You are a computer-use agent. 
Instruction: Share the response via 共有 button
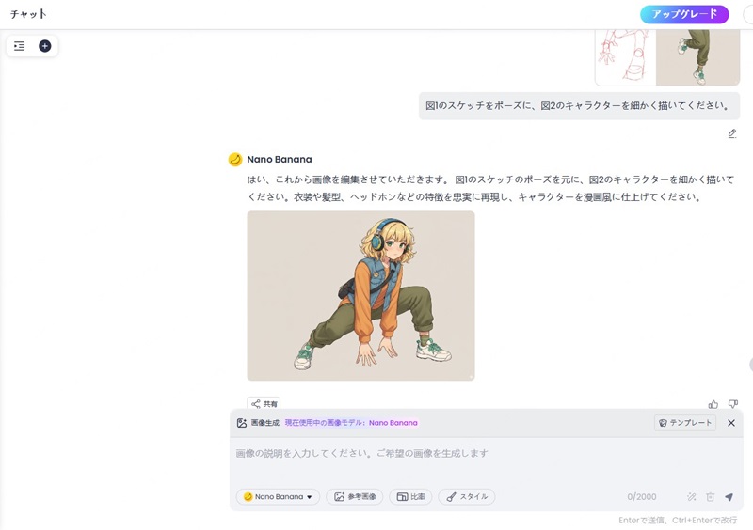tap(264, 404)
